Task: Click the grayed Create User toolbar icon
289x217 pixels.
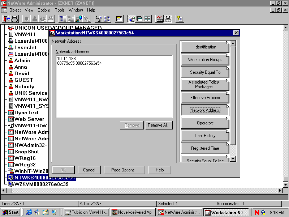Action: [x=34, y=19]
